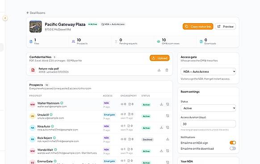Click Nina Auto's verified check icon
The height and width of the screenshot is (164, 260).
[x=52, y=126]
